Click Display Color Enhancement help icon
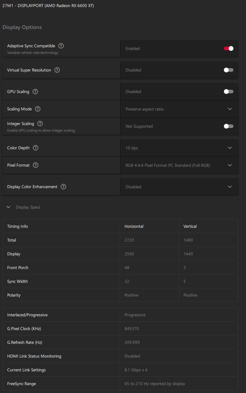The image size is (246, 393). click(63, 187)
